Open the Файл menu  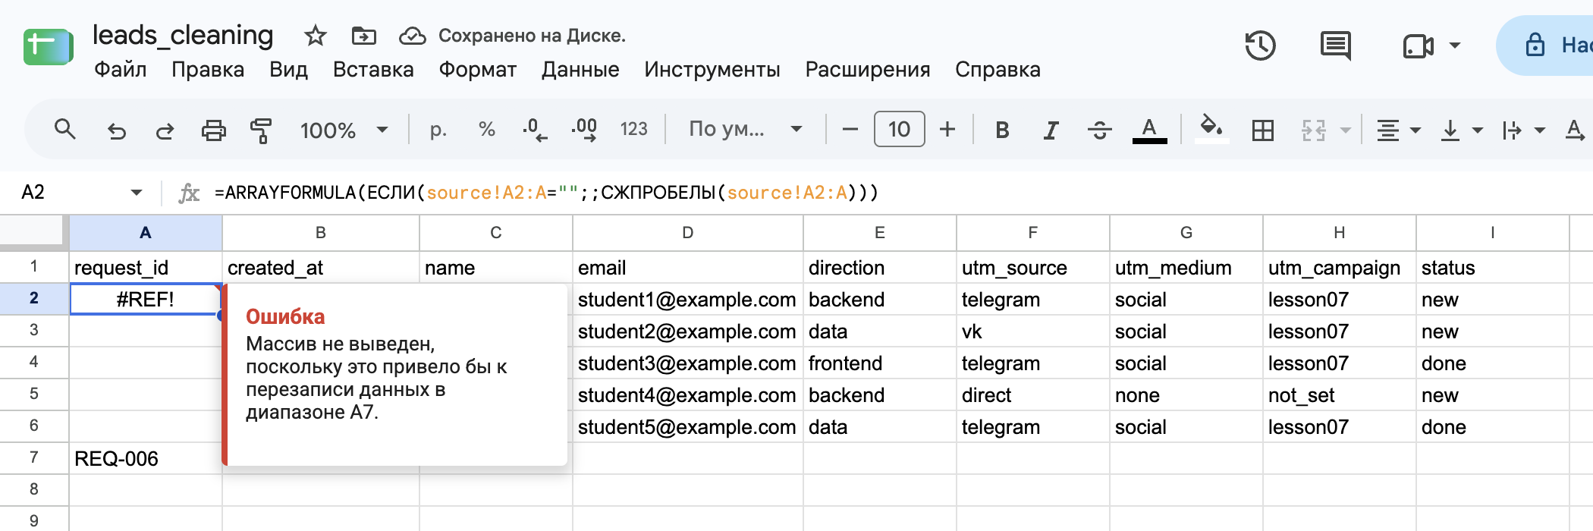coord(120,70)
